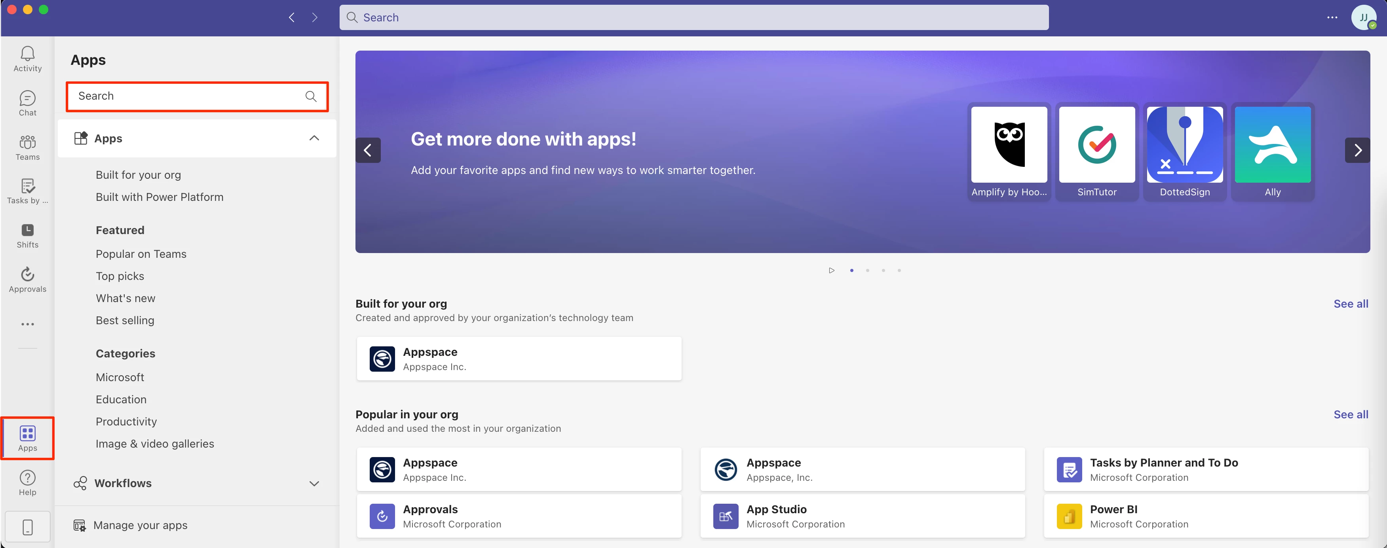The width and height of the screenshot is (1387, 548).
Task: Select the second carousel page dot
Action: click(867, 270)
